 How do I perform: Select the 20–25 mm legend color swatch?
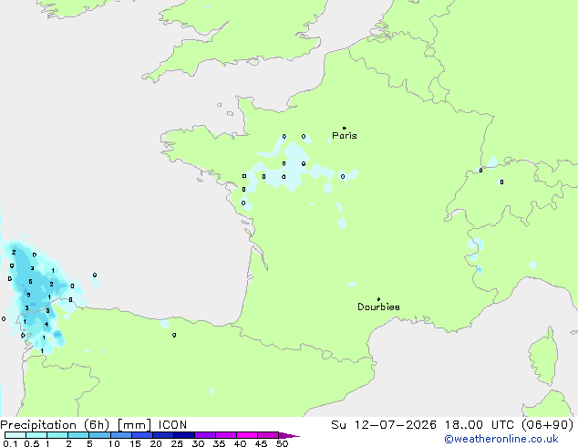click(x=163, y=435)
